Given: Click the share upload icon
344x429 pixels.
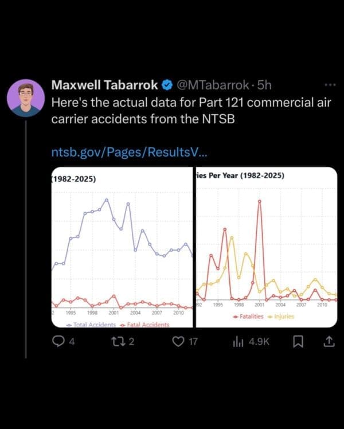Looking at the screenshot, I should coord(329,342).
